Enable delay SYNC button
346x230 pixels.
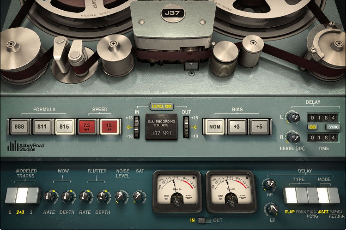[333, 127]
